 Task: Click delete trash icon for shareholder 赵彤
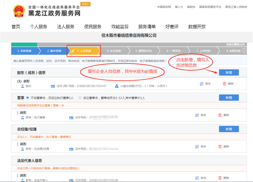click(224, 84)
